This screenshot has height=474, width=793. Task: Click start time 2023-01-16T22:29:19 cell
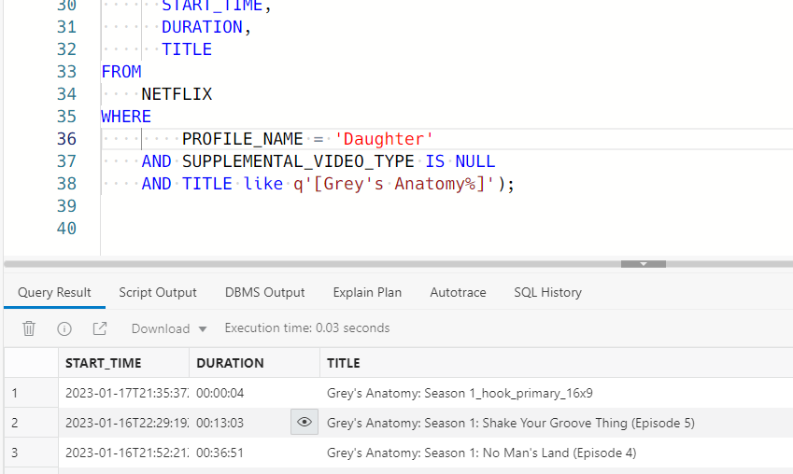pyautogui.click(x=126, y=423)
